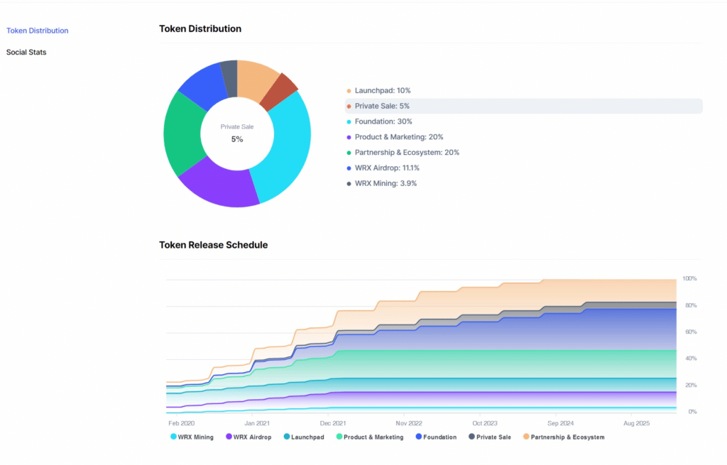This screenshot has width=727, height=465.
Task: Open the Token Distribution sidebar tab
Action: pyautogui.click(x=37, y=31)
